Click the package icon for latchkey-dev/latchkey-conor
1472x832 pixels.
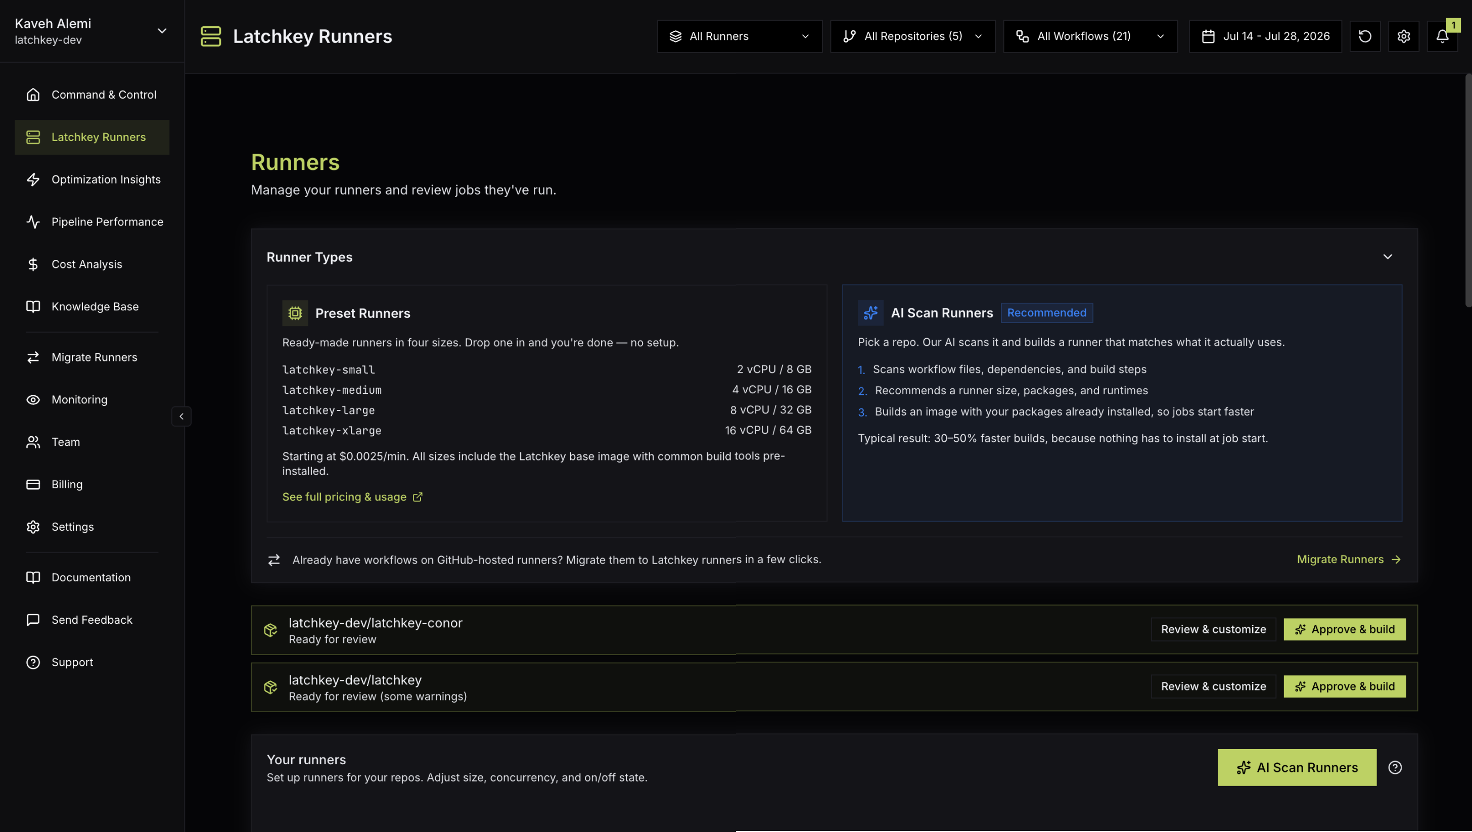point(270,630)
